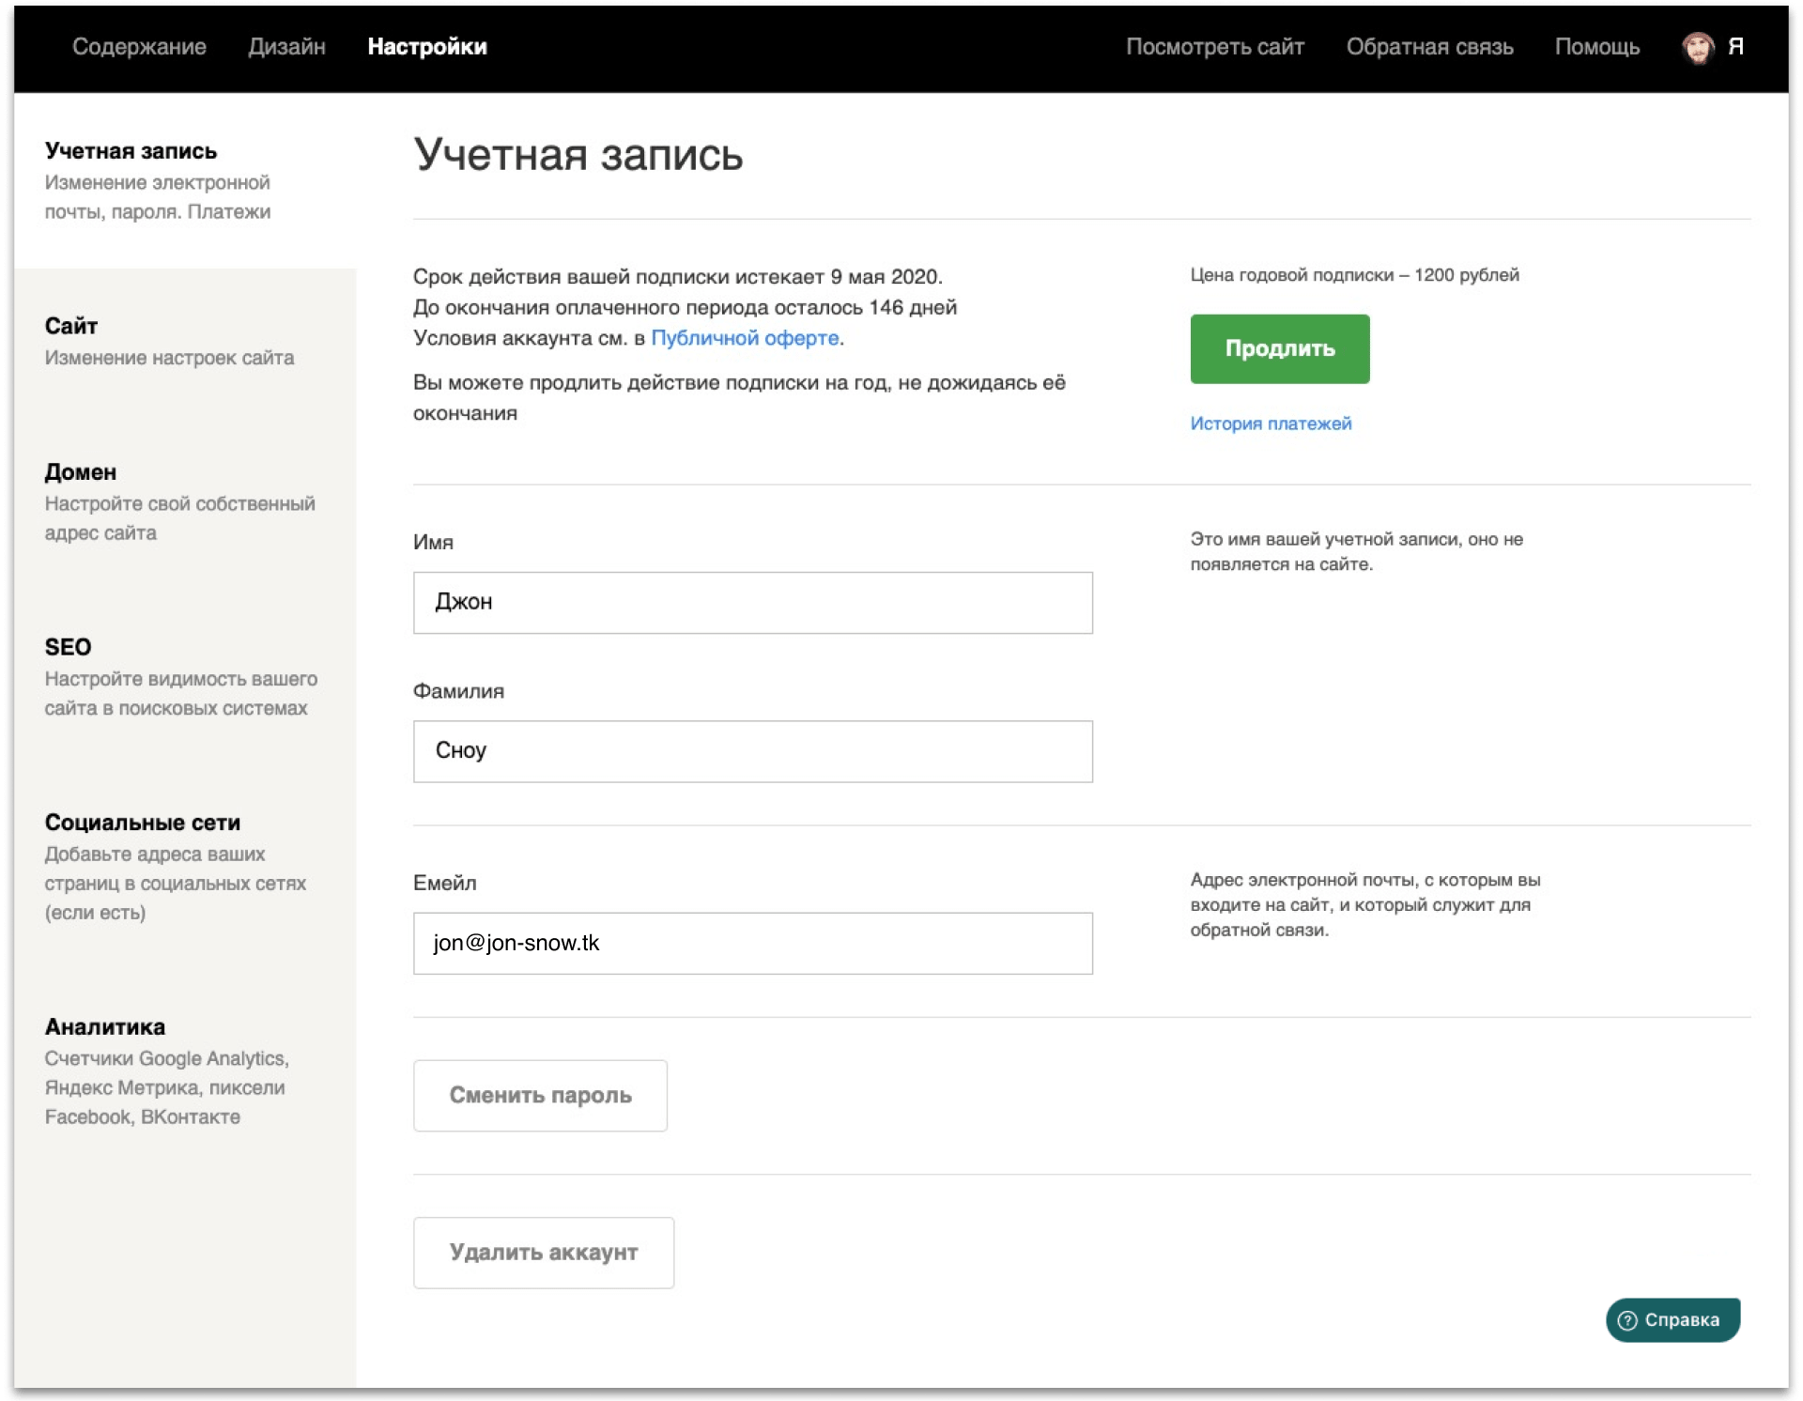Switch to the Дизайн tab
Viewport: 1803px width, 1401px height.
click(x=286, y=47)
